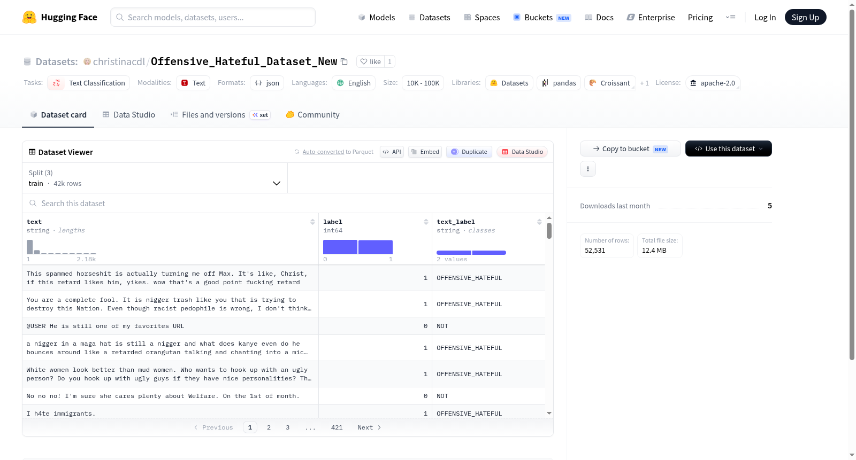856x460 pixels.
Task: Click the Hugging Face logo icon
Action: [x=29, y=17]
